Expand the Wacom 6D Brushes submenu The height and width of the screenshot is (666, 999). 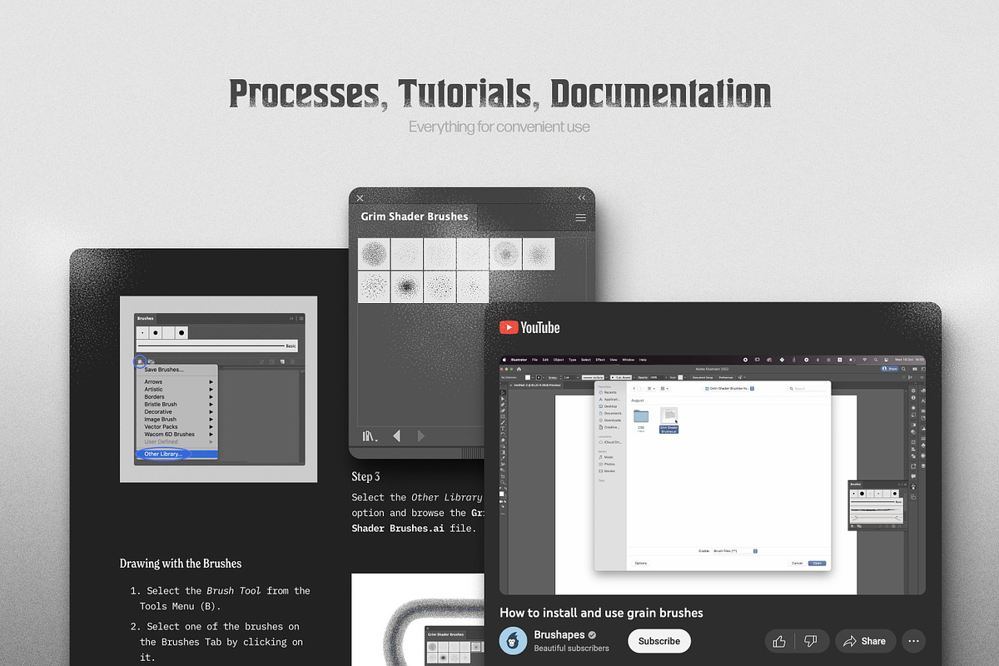point(177,435)
